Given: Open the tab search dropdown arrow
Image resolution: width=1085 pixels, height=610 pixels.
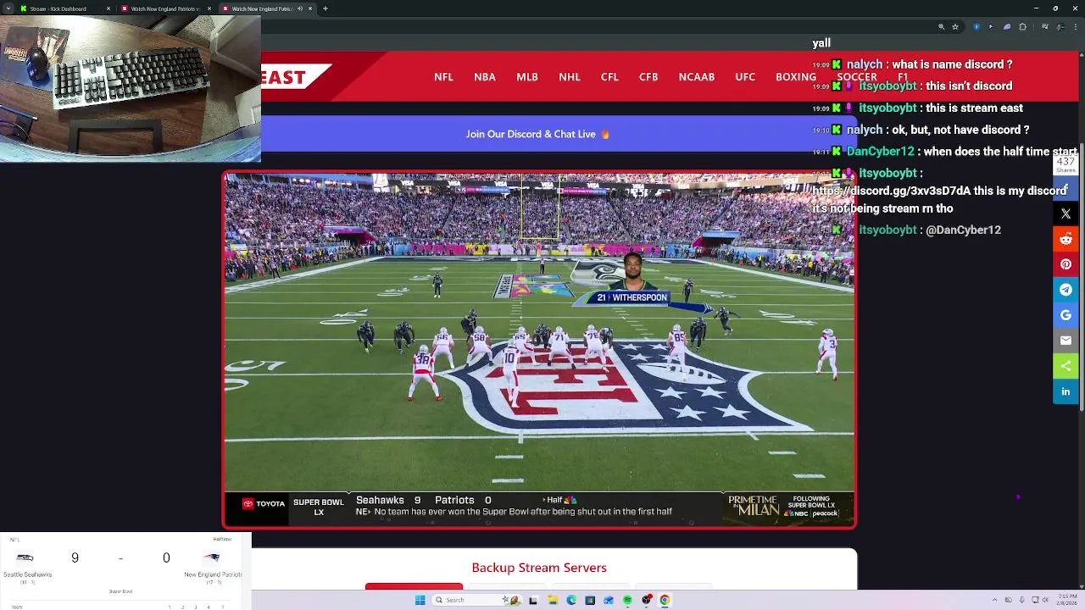Looking at the screenshot, I should [8, 8].
